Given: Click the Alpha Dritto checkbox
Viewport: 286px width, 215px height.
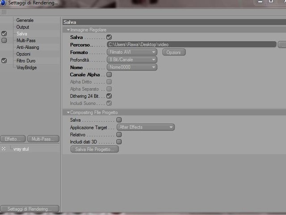Looking at the screenshot, I should [x=109, y=82].
